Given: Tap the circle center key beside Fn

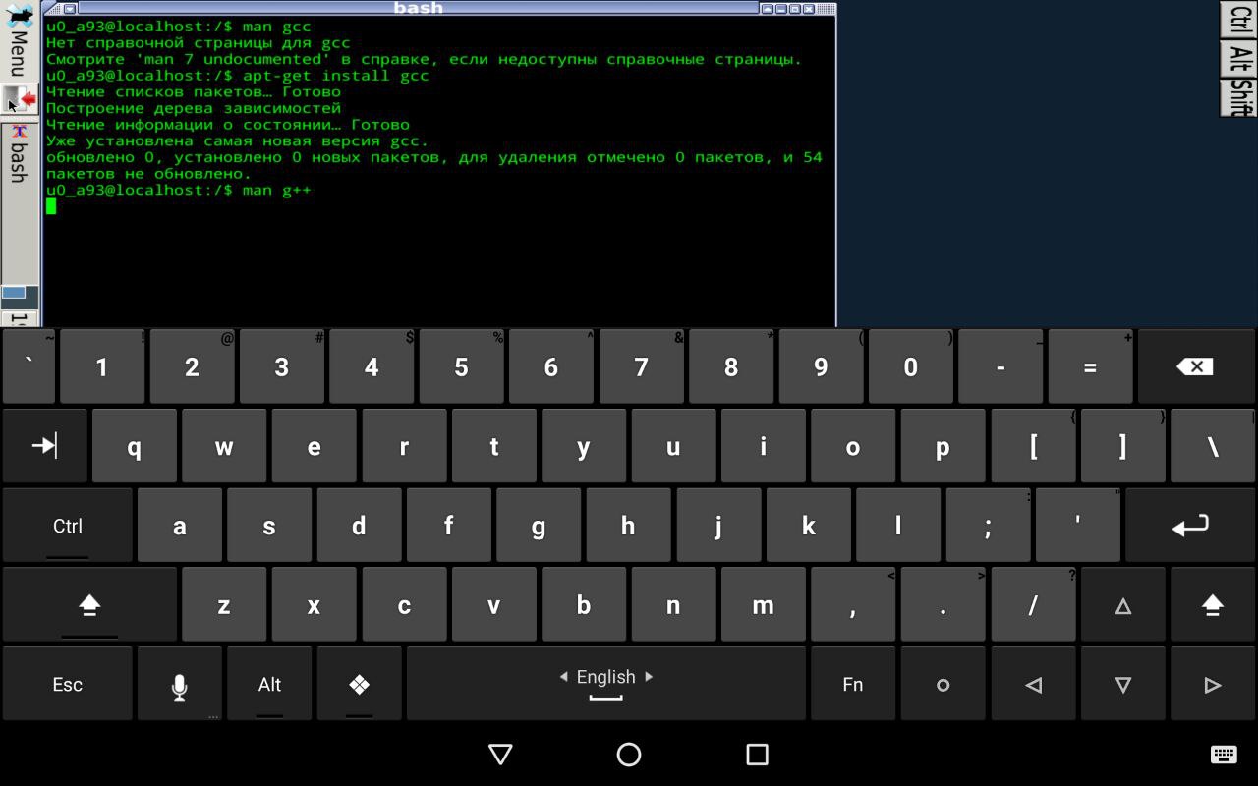Looking at the screenshot, I should (x=943, y=685).
